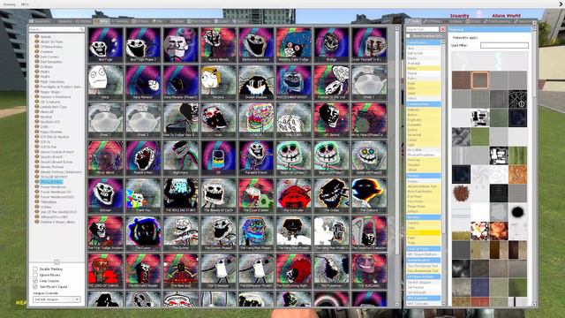The width and height of the screenshot is (565, 318).
Task: Spawn the Thank You NPC
Action: pos(143,195)
